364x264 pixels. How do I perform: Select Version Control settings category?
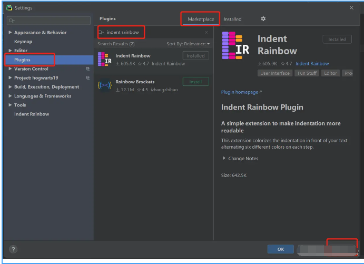click(31, 69)
